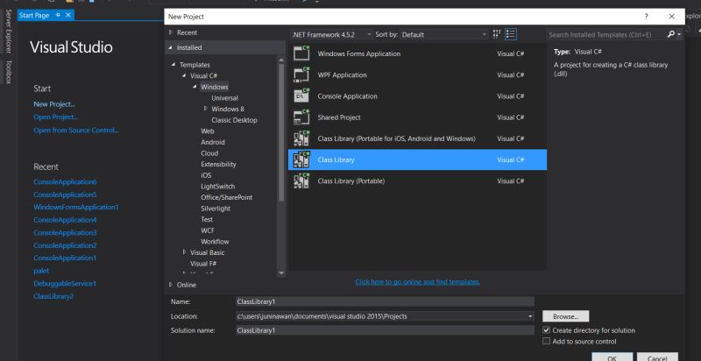The image size is (701, 361).
Task: Open recent project palet
Action: click(x=41, y=271)
